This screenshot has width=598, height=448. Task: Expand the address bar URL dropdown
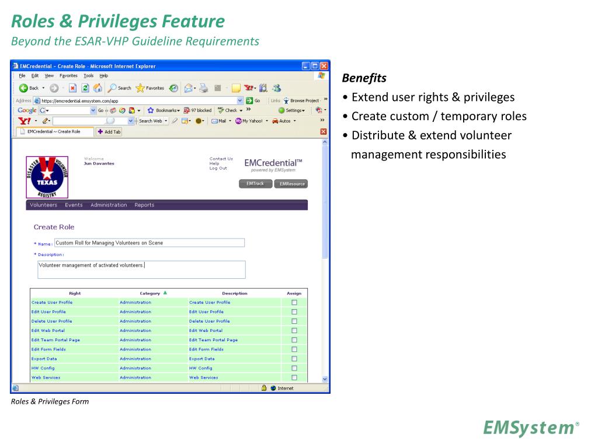(240, 100)
